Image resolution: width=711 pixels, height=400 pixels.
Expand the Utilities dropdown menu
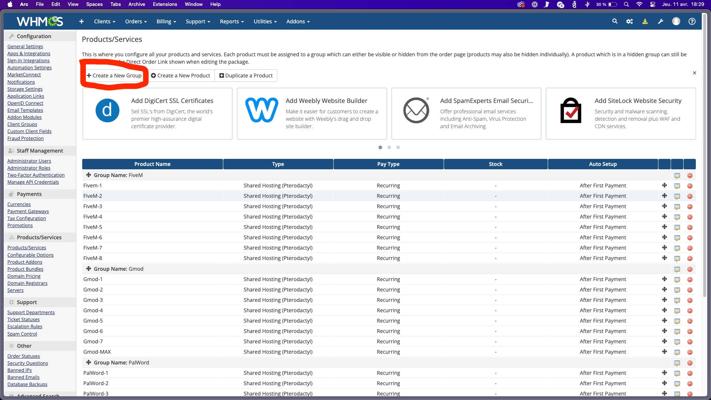click(265, 21)
